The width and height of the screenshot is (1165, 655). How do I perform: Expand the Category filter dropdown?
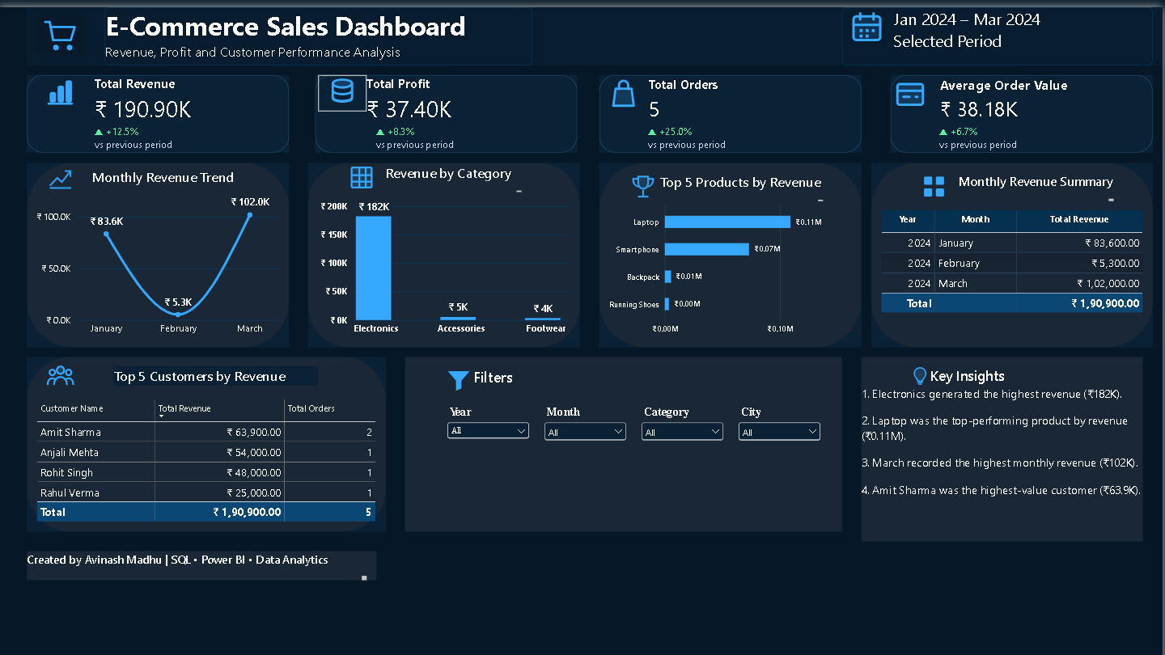(x=682, y=432)
